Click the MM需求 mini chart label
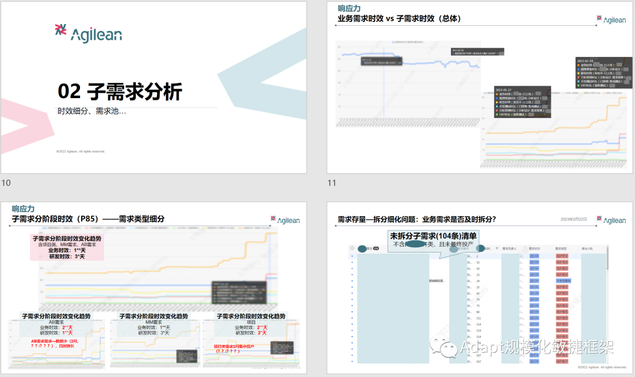Image resolution: width=635 pixels, height=377 pixels. [x=153, y=322]
